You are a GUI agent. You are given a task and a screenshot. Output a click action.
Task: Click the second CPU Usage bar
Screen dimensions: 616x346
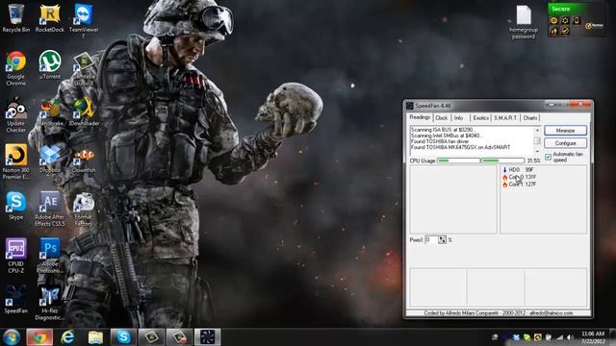502,161
